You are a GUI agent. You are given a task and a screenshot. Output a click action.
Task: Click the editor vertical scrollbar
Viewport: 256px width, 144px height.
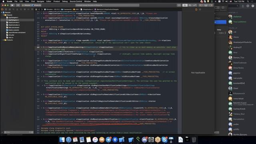[x=180, y=73]
